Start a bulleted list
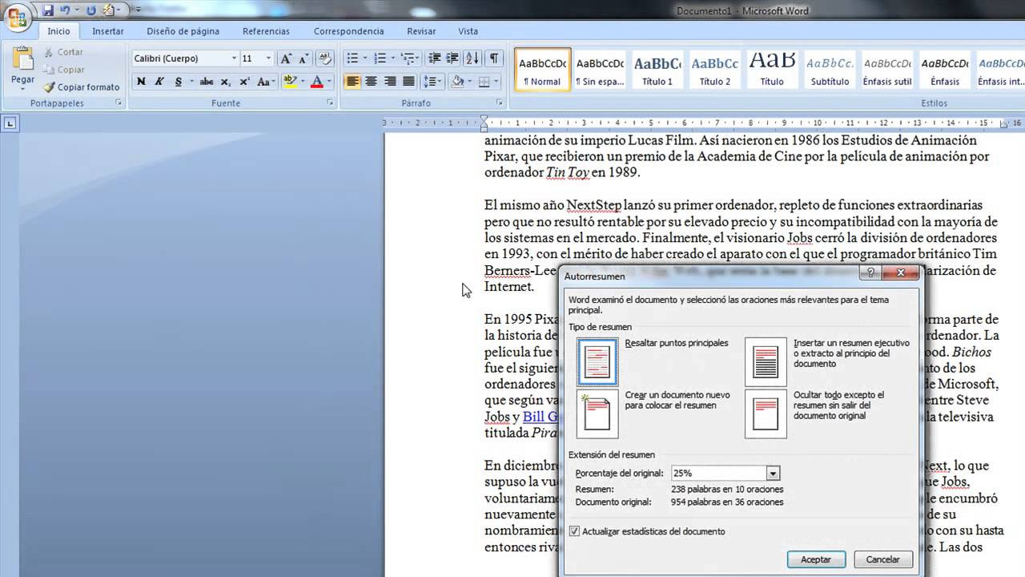Screen dimensions: 1025x577 tap(352, 59)
